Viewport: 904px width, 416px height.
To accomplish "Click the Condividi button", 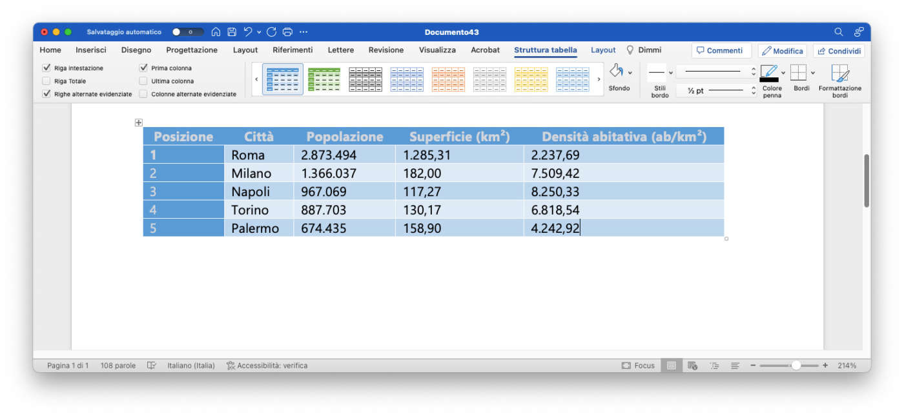I will pos(839,51).
